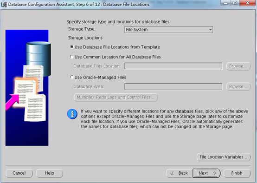Click the right chevron on Next
This screenshot has height=183, width=257.
point(214,173)
